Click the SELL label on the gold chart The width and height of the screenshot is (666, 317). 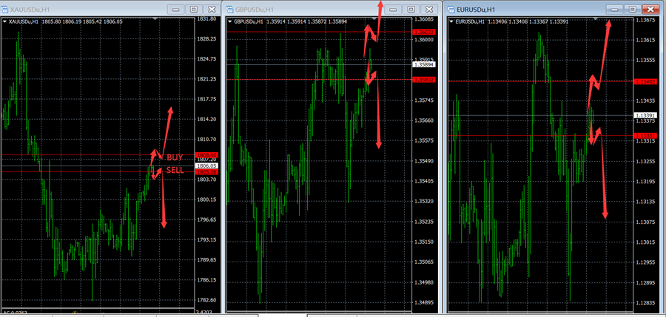point(175,170)
